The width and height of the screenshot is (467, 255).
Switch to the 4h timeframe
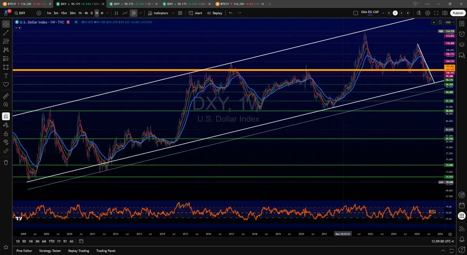86,13
